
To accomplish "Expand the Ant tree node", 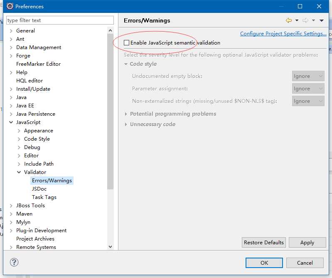I will tap(11, 39).
